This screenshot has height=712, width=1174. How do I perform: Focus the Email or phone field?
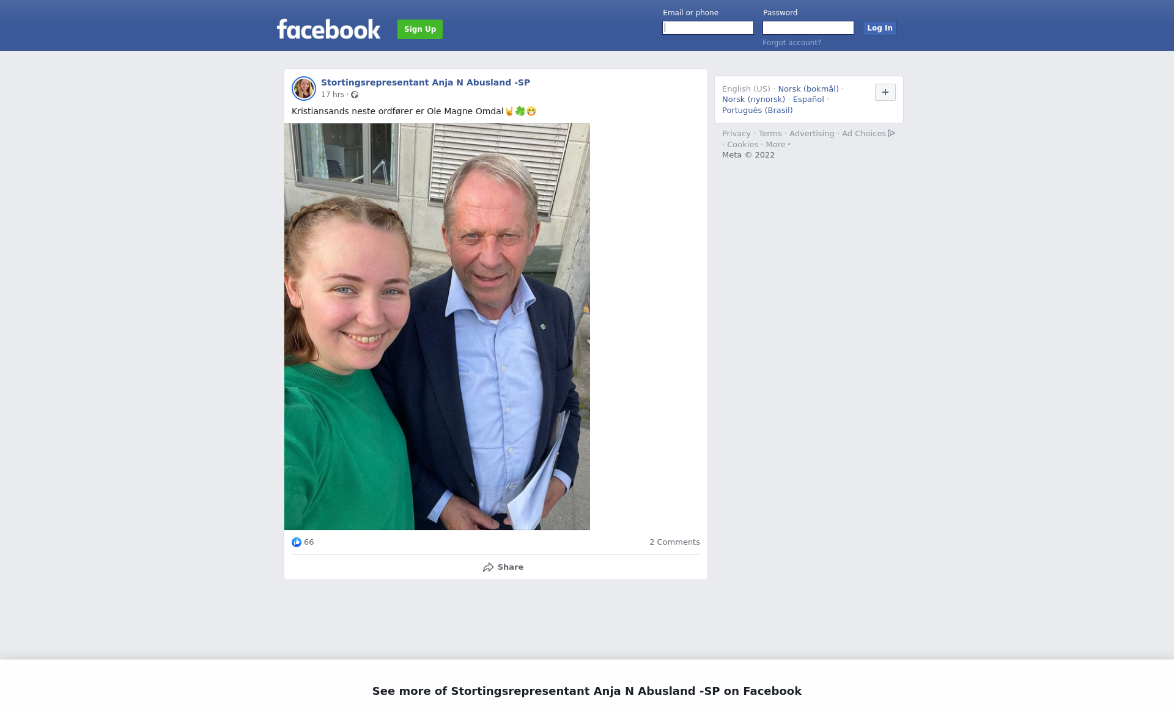(707, 28)
